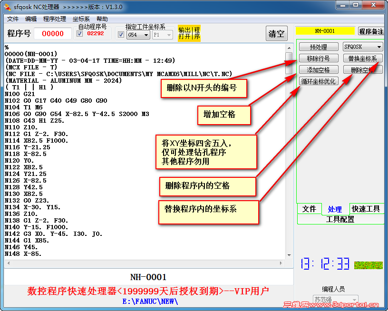Switch to the 文件 tab
Screen dimensions: 388x311
pos(310,209)
